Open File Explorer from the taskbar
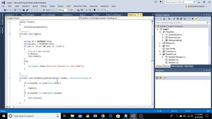 (x=72, y=116)
